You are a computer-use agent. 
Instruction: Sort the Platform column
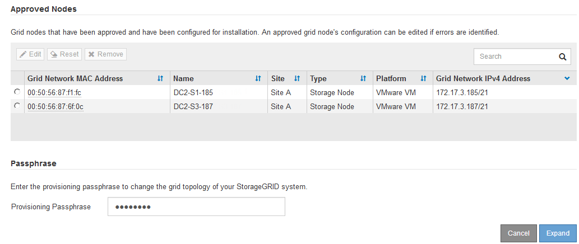(x=424, y=78)
